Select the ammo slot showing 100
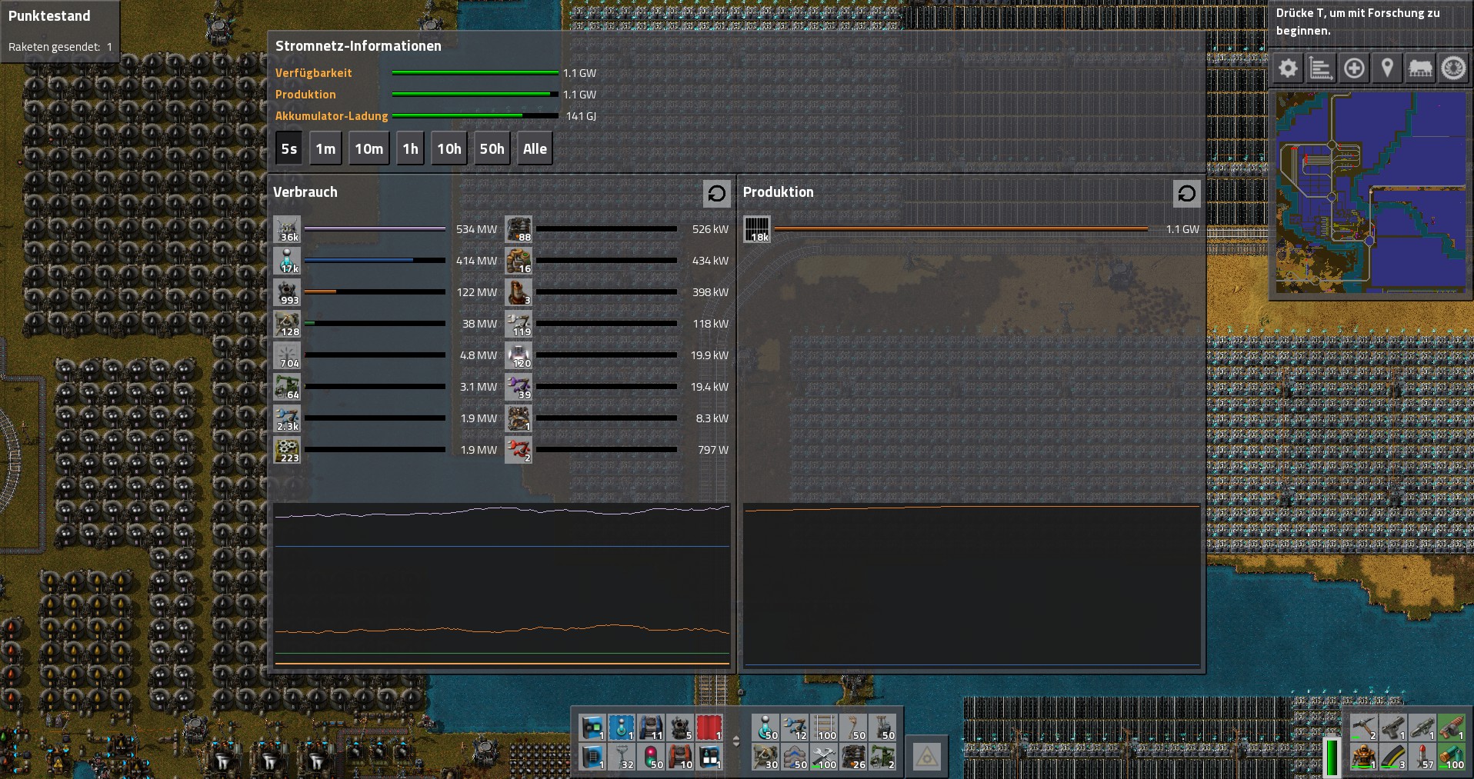 coord(1451,757)
